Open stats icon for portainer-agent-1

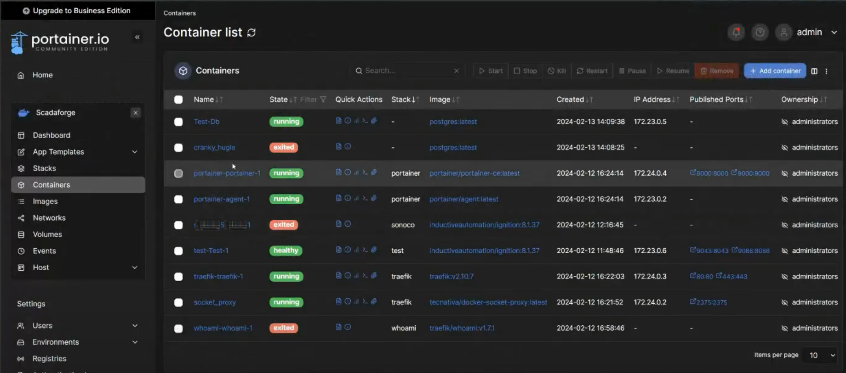pos(356,198)
